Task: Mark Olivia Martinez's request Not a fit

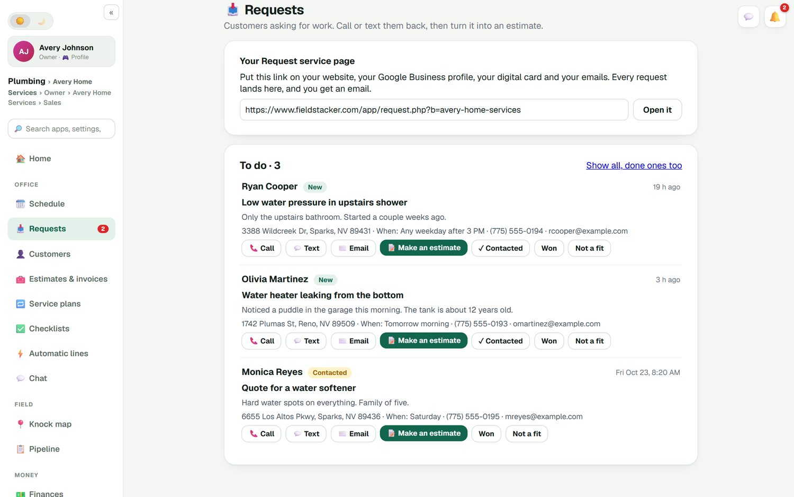Action: pyautogui.click(x=589, y=341)
